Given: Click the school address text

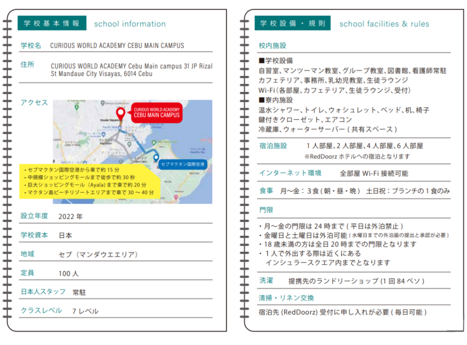Looking at the screenshot, I should click(x=131, y=70).
